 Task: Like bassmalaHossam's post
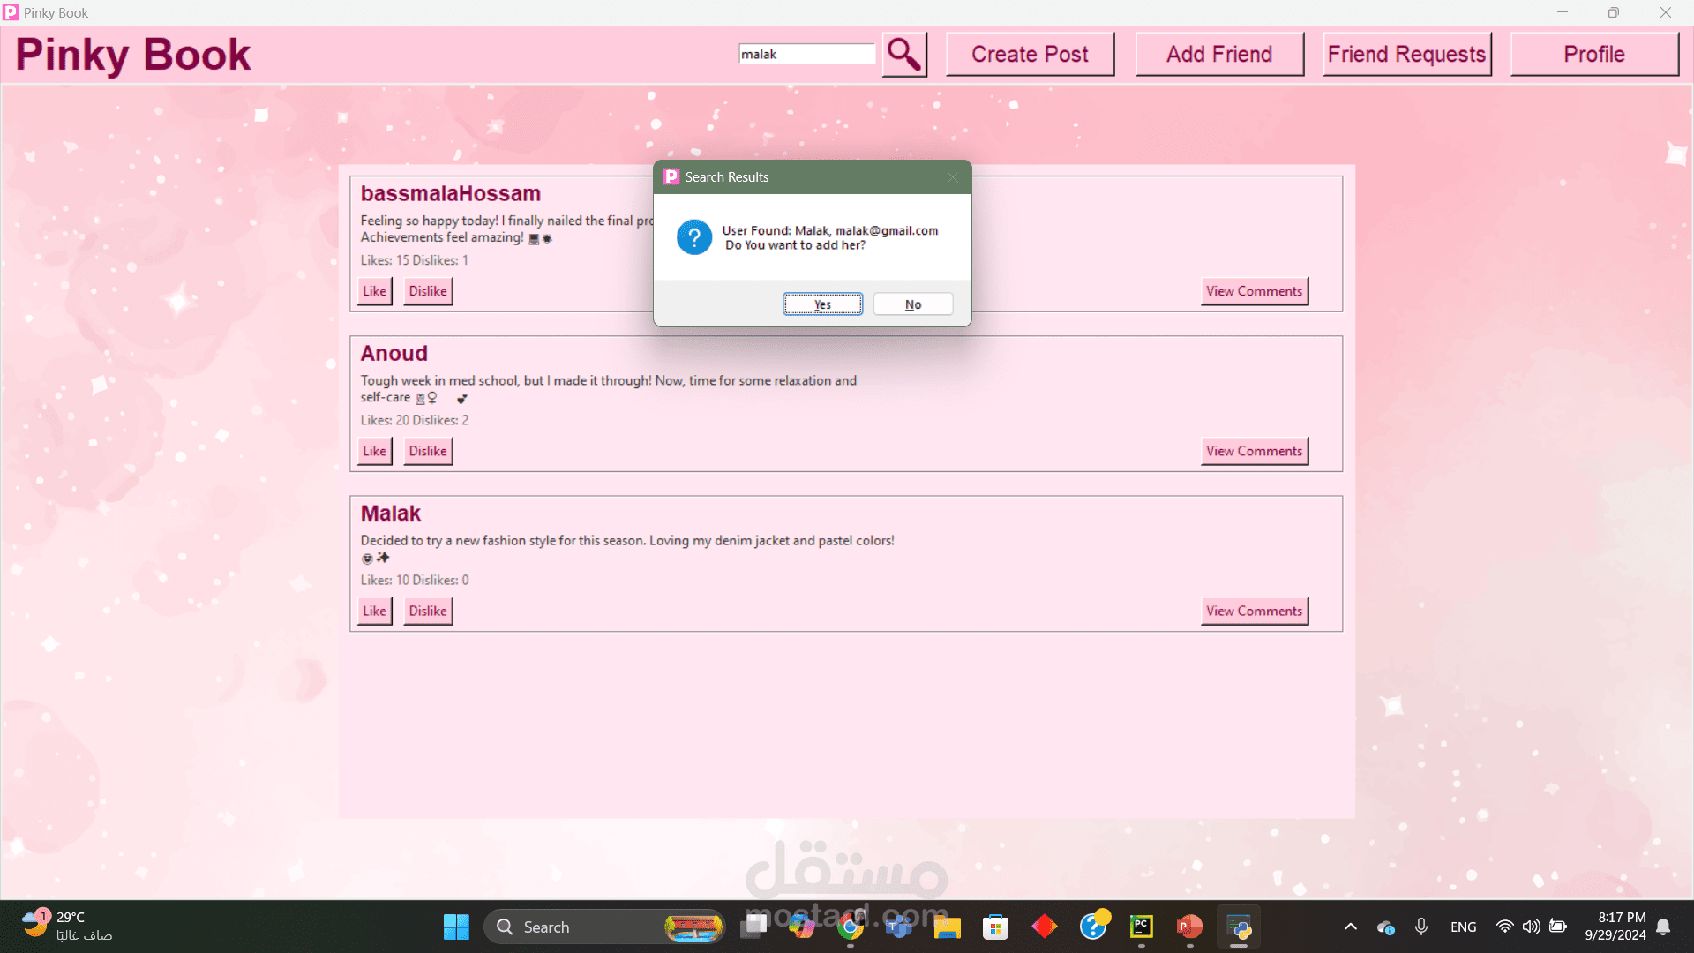pos(374,291)
